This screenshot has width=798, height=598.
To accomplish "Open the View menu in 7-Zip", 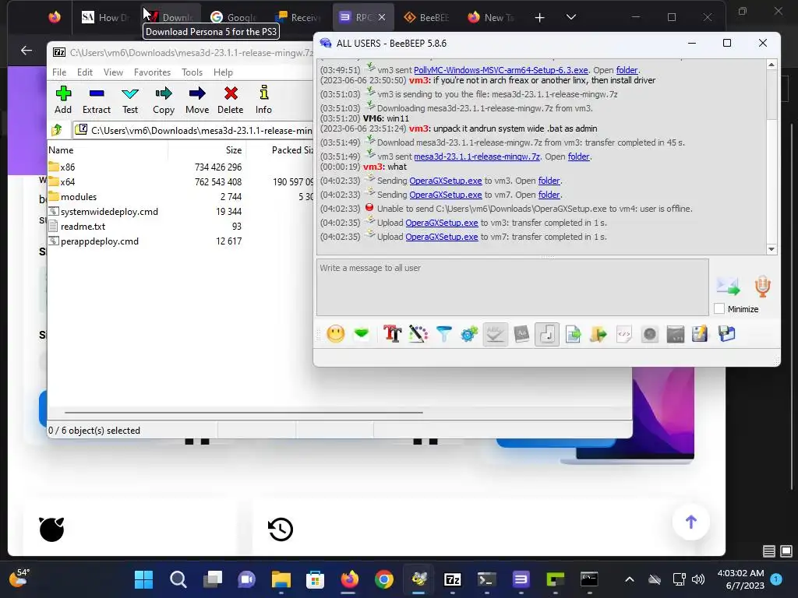I will [x=113, y=72].
